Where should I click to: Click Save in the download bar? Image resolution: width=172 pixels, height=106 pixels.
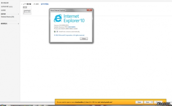[148, 102]
